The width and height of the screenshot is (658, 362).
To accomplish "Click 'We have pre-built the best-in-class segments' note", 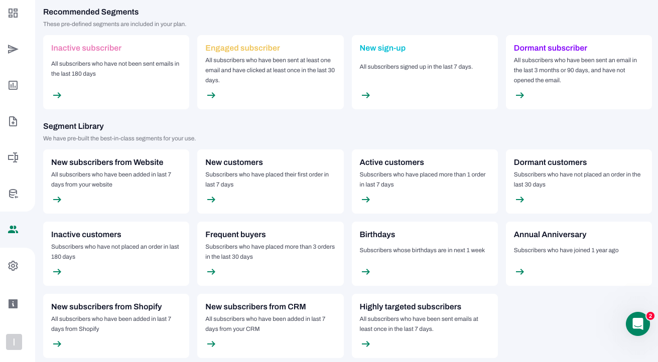I will [119, 138].
